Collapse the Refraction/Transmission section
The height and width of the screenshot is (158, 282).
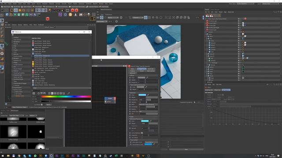pyautogui.click(x=136, y=119)
